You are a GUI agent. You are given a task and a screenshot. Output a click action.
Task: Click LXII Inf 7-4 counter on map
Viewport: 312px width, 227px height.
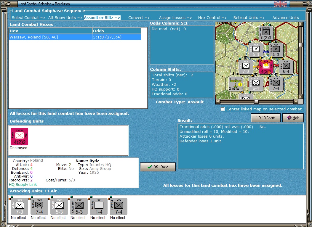click(276, 84)
